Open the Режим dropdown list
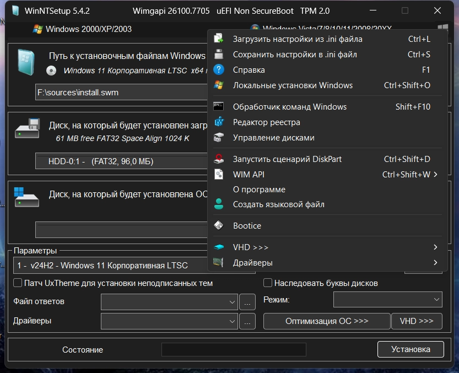The image size is (459, 373). point(388,300)
